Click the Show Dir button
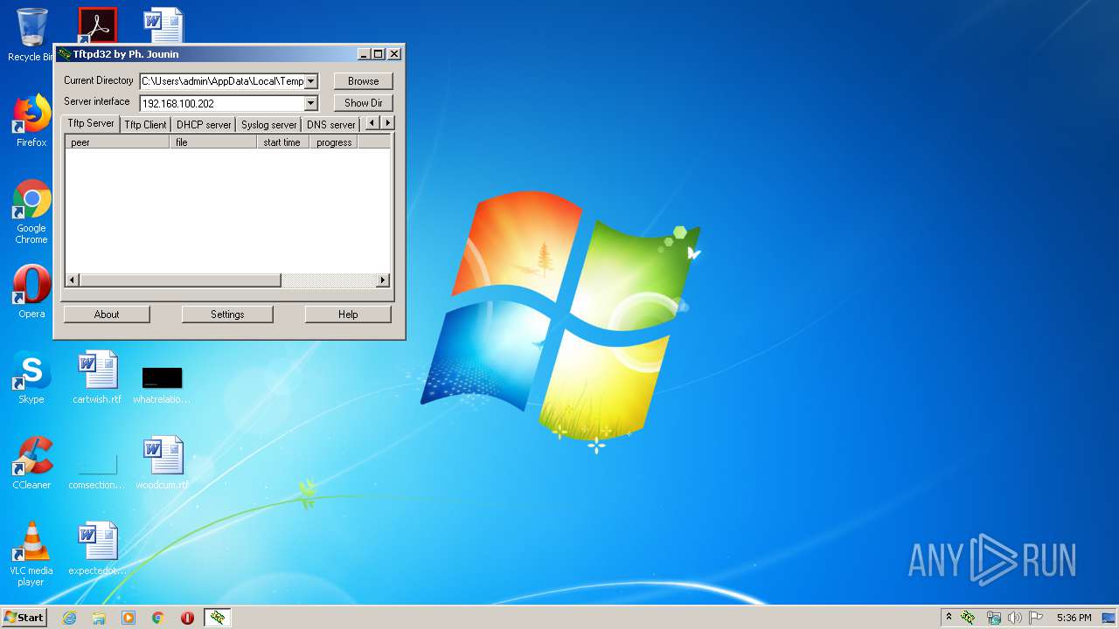 (x=364, y=103)
